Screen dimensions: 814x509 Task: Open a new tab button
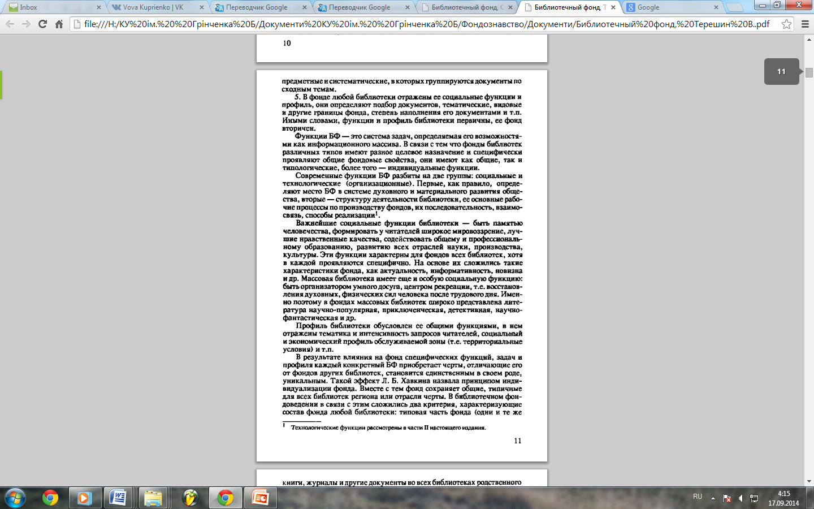click(734, 8)
